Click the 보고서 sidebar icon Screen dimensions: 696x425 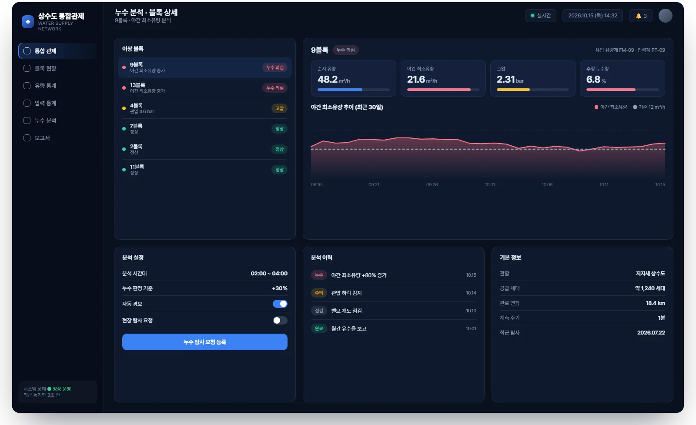point(27,138)
